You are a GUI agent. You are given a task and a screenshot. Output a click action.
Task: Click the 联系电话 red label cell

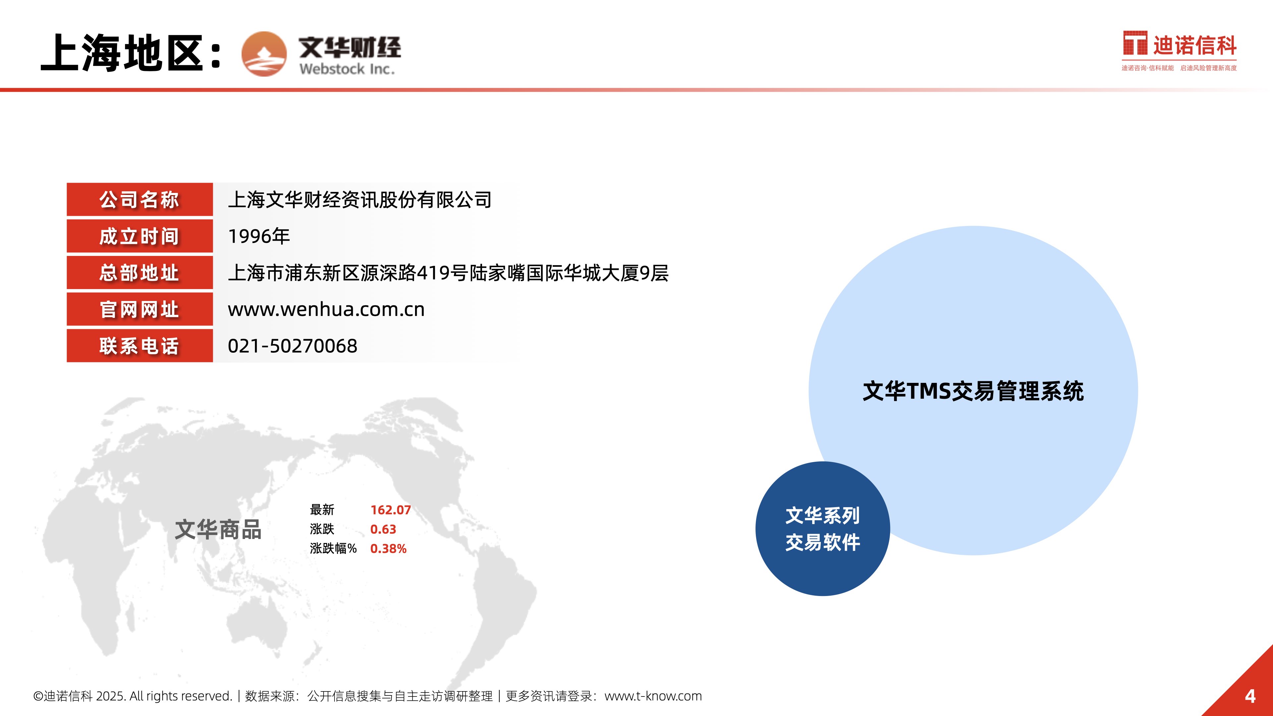coord(140,346)
